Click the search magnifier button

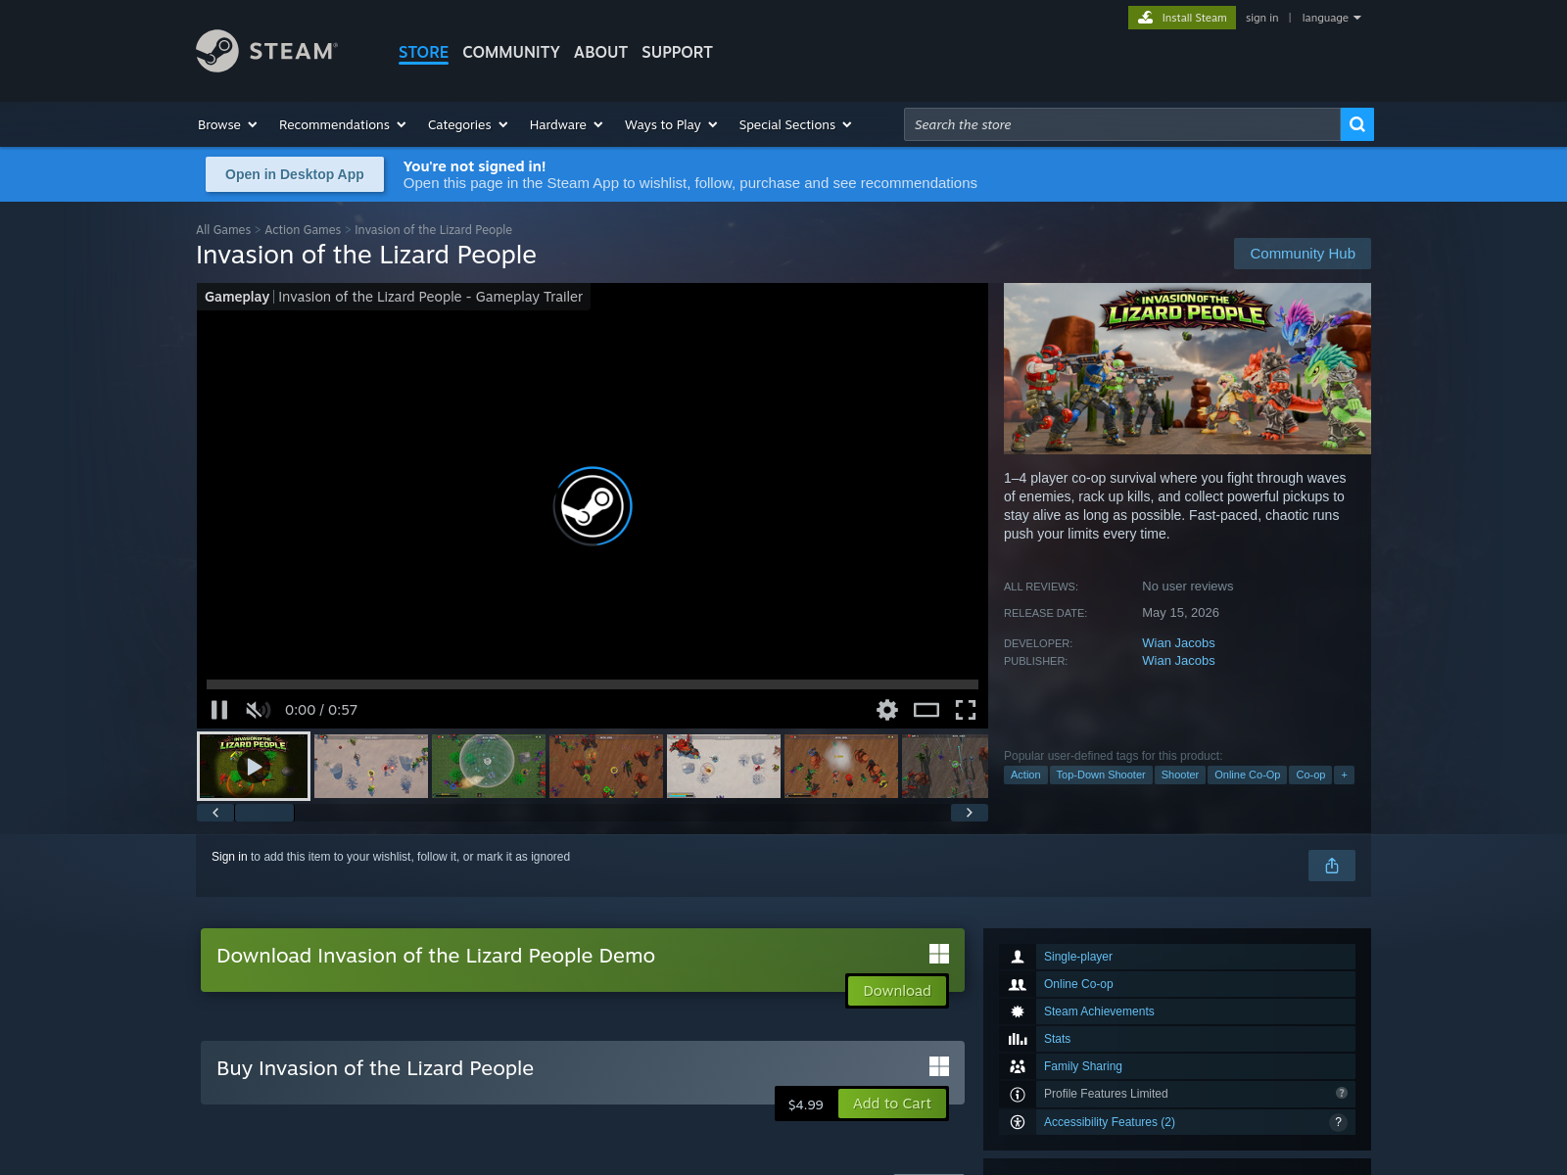coord(1357,124)
